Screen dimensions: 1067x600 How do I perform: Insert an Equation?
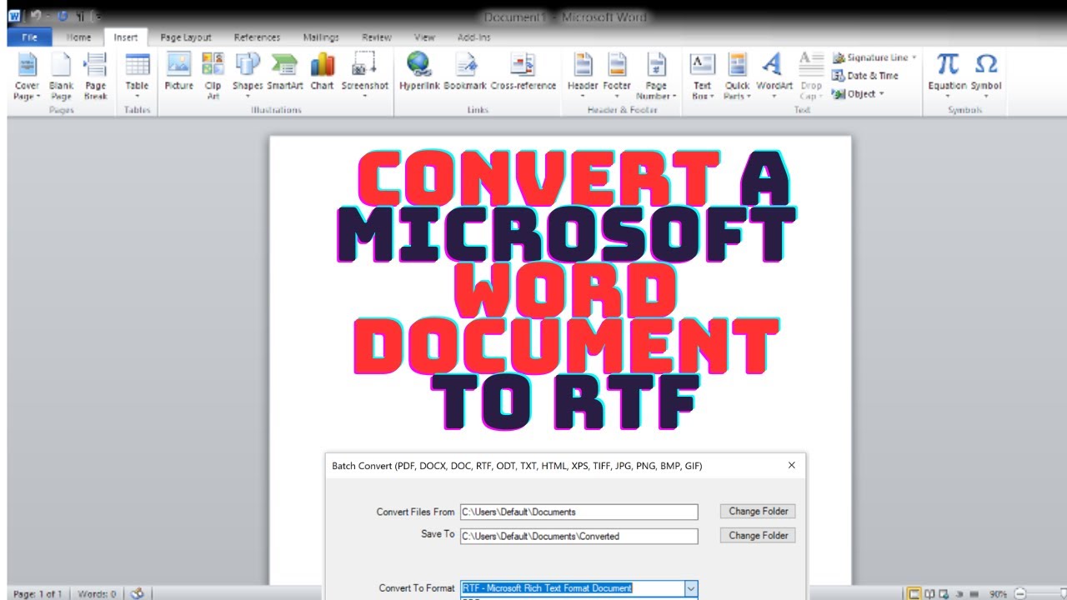click(x=947, y=75)
